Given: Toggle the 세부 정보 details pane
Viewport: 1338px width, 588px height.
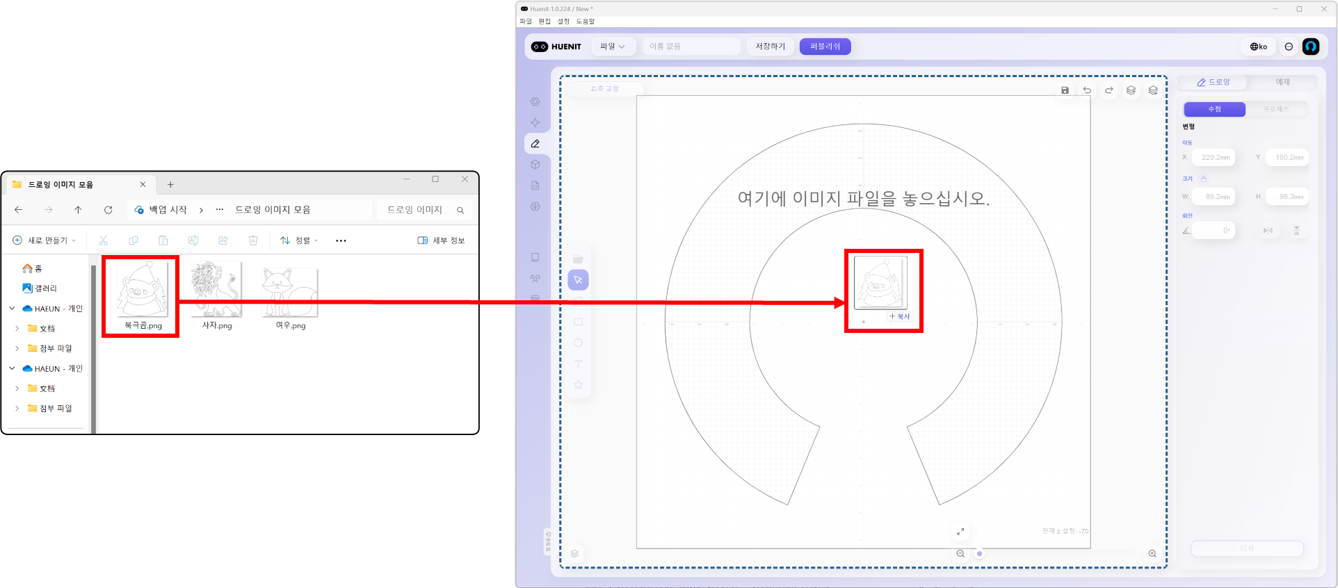Looking at the screenshot, I should tap(441, 240).
